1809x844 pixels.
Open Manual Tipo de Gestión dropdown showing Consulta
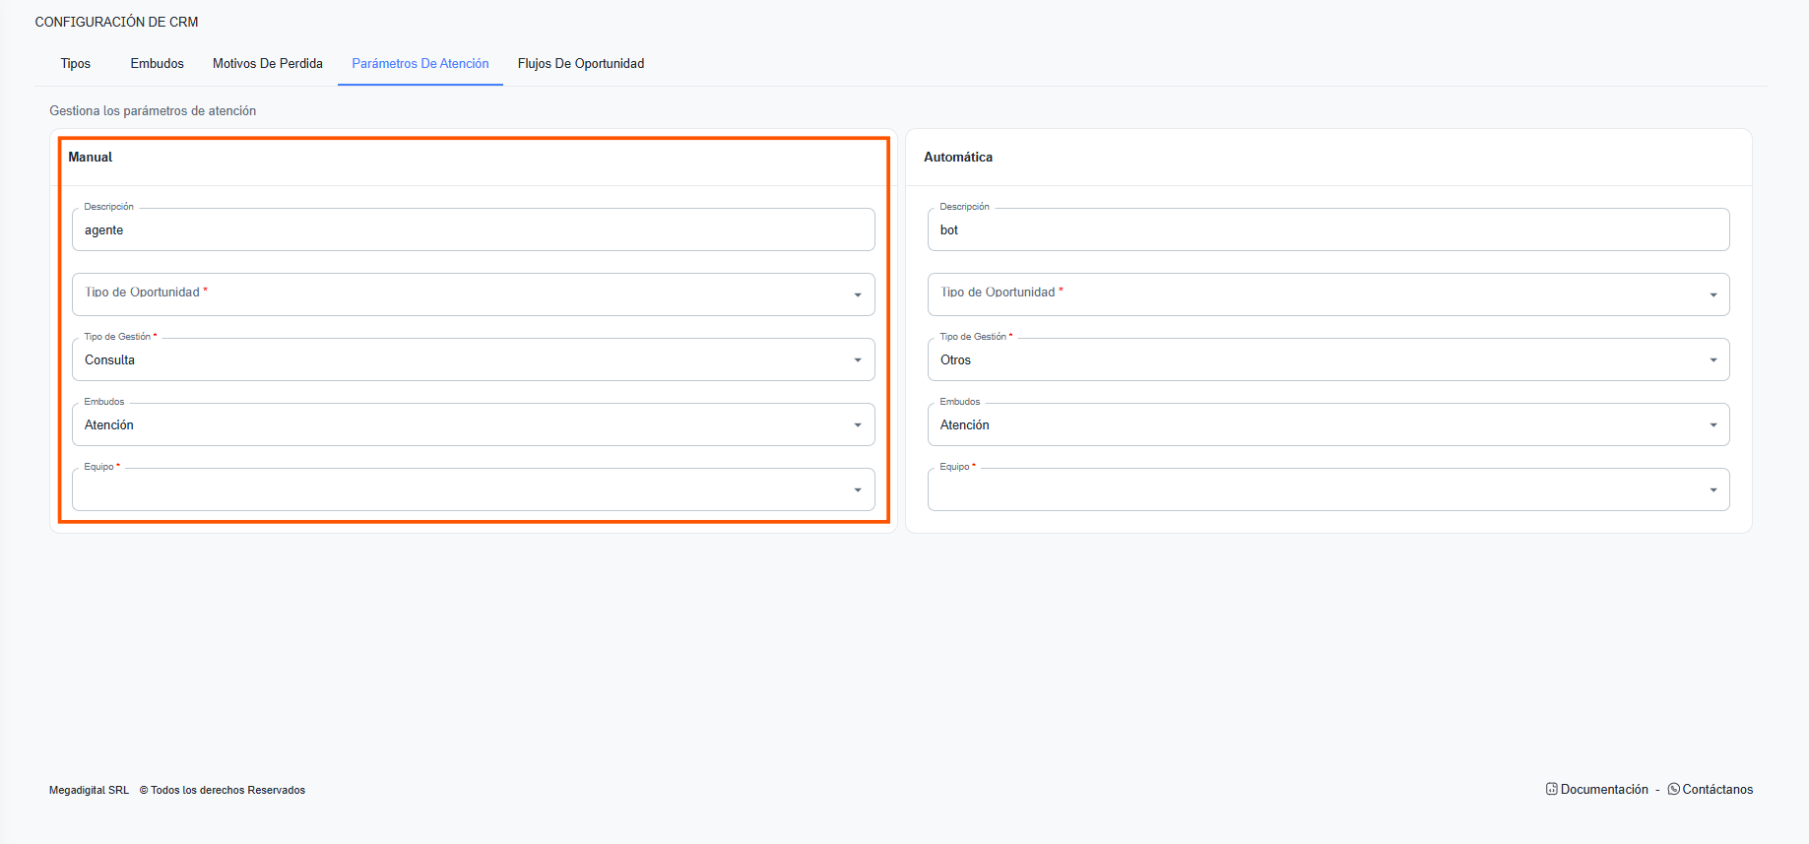click(473, 360)
